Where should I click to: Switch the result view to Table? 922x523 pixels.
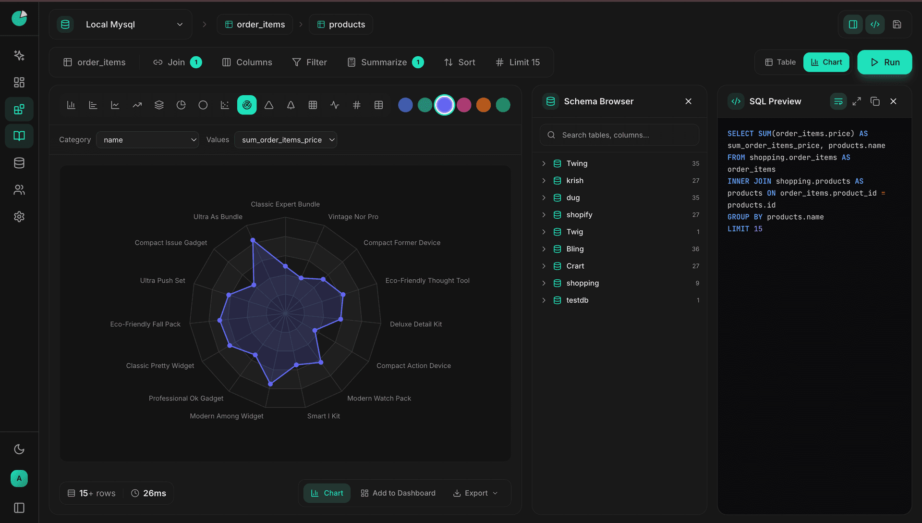coord(779,62)
